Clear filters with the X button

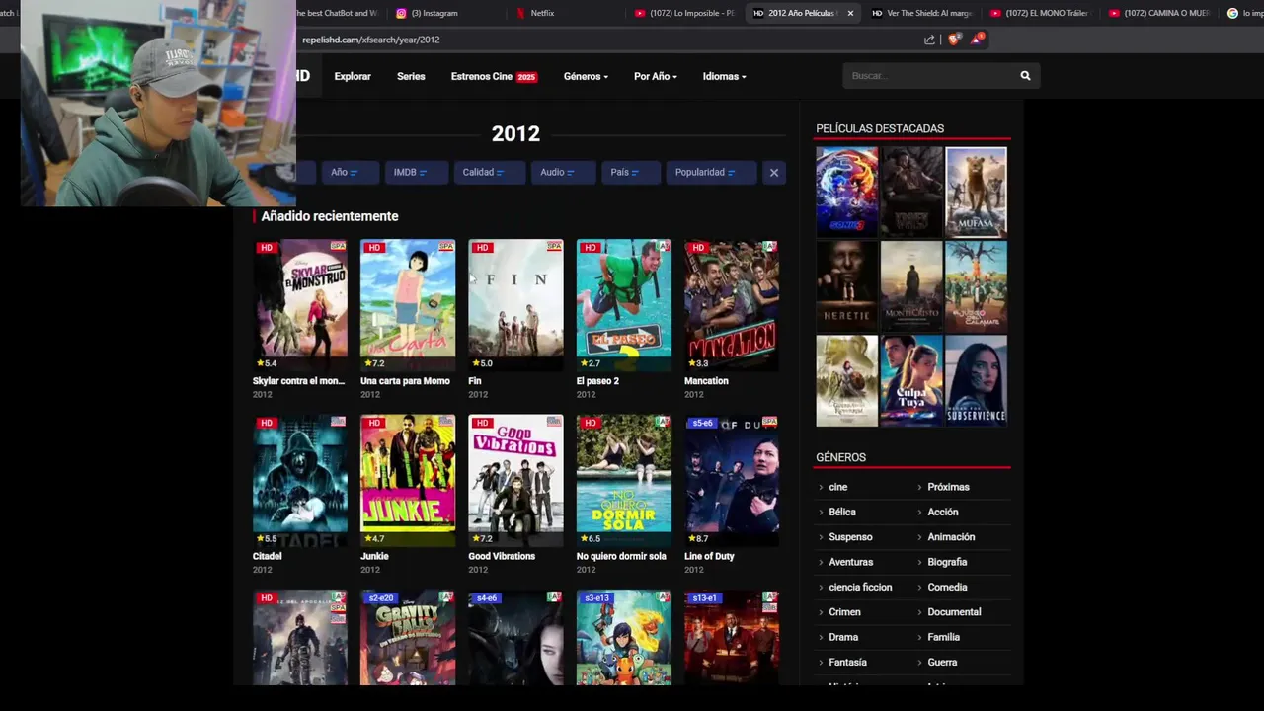point(774,173)
